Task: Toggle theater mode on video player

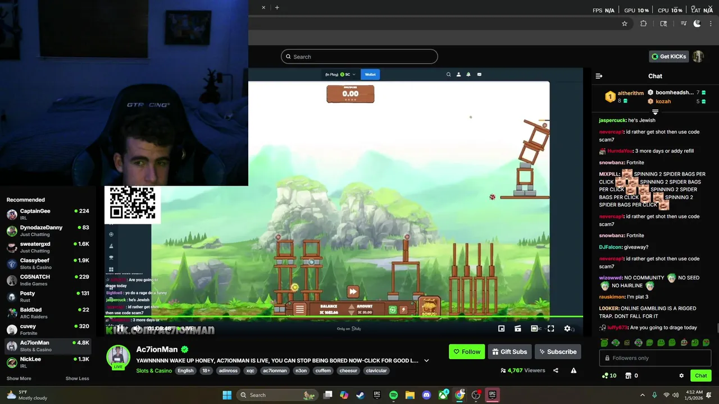Action: pos(534,328)
